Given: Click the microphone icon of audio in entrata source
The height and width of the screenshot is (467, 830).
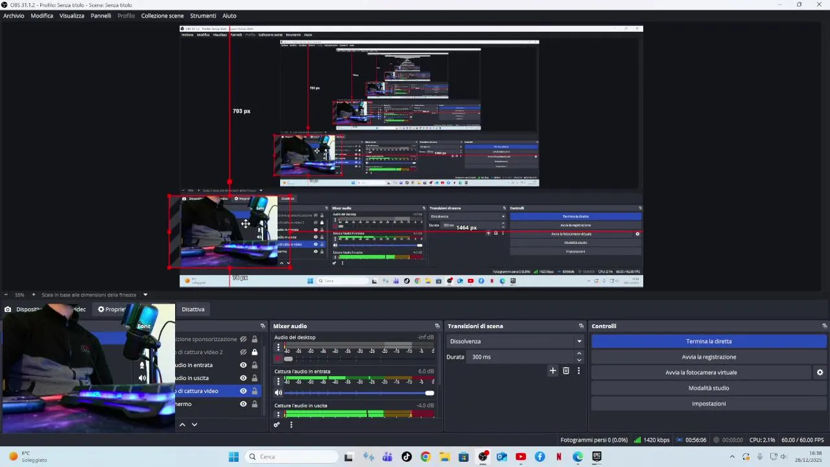Looking at the screenshot, I should (x=142, y=365).
